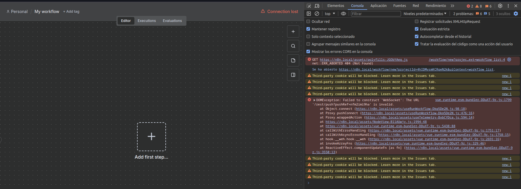Viewport: 521px width, 189px height.
Task: Switch to the Executions tab
Action: click(x=147, y=21)
